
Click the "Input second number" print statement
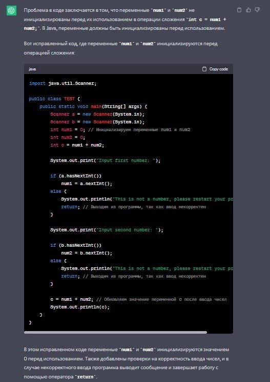107,230
